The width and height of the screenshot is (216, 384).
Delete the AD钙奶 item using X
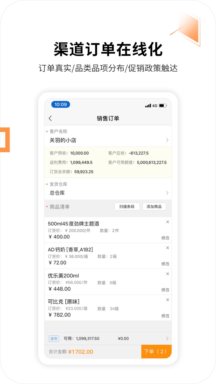[167, 248]
